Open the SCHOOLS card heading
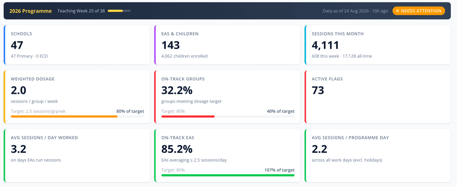457x187 pixels. [22, 34]
